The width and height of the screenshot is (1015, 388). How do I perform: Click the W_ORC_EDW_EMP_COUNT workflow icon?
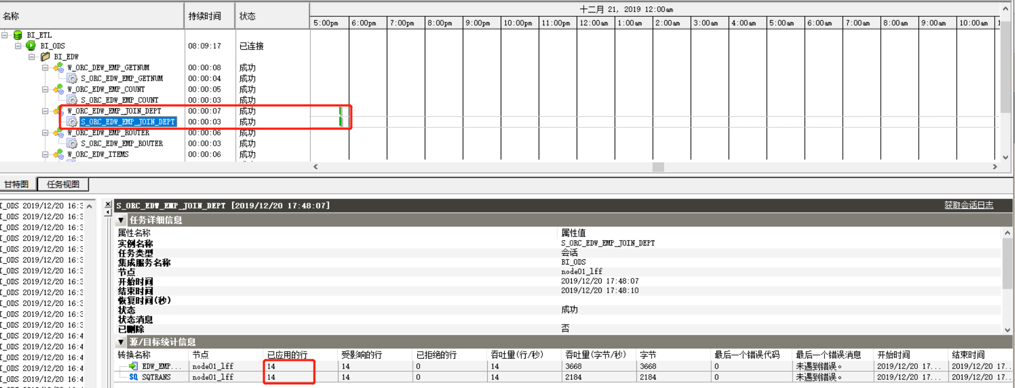[x=58, y=89]
